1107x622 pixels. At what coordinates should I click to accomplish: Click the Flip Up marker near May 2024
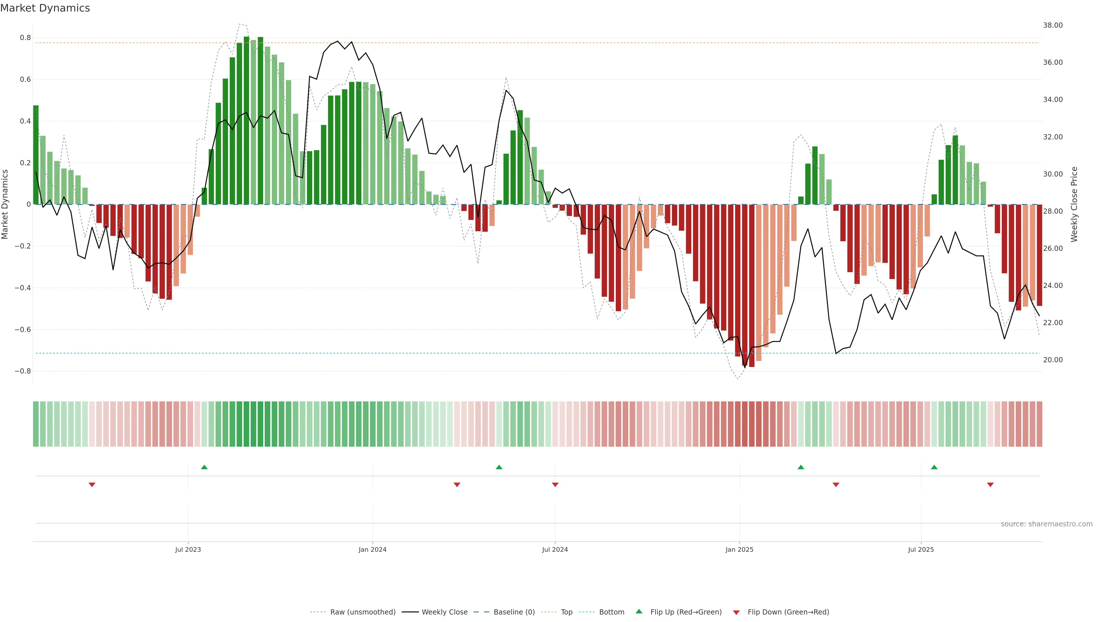[x=499, y=467]
